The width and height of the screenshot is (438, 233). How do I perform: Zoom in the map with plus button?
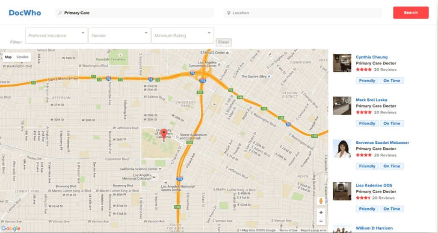click(321, 213)
